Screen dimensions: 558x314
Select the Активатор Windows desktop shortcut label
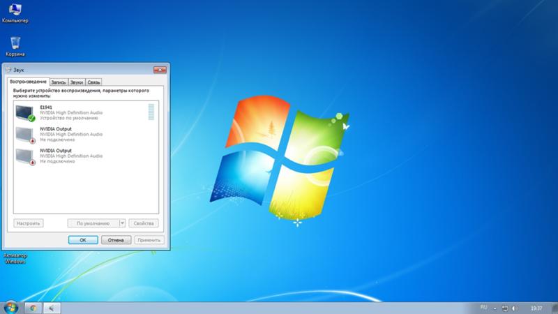click(15, 258)
